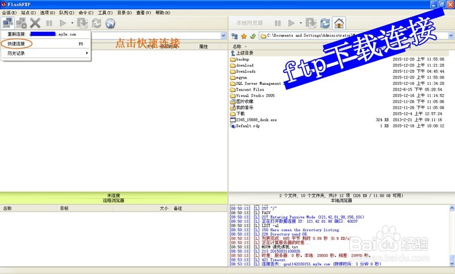
Task: Click the Disconnect icon in left toolbar
Action: 21,23
